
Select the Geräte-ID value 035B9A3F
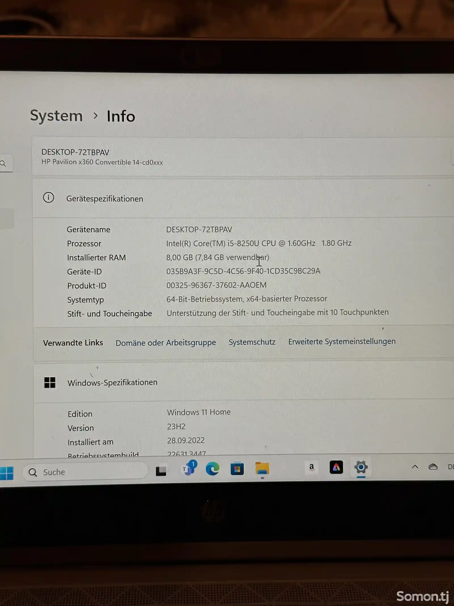point(243,271)
